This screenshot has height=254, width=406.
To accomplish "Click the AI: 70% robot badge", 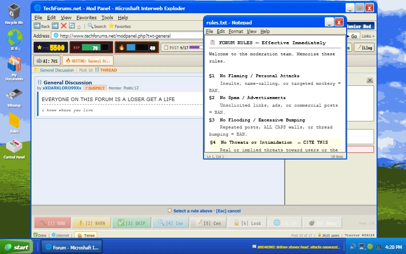I will [x=47, y=61].
